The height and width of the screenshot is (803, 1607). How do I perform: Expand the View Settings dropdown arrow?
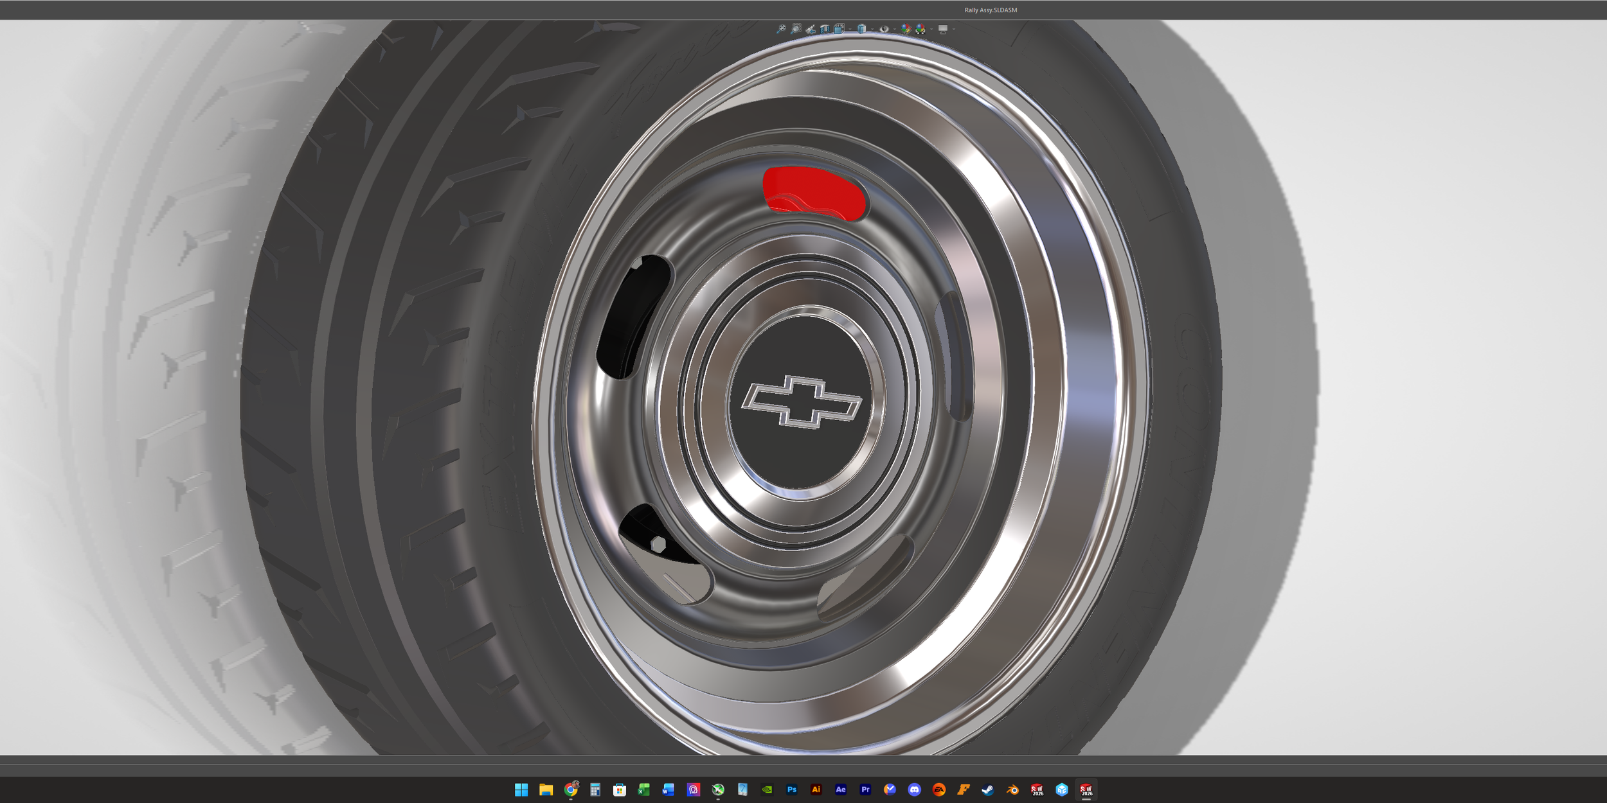(954, 29)
